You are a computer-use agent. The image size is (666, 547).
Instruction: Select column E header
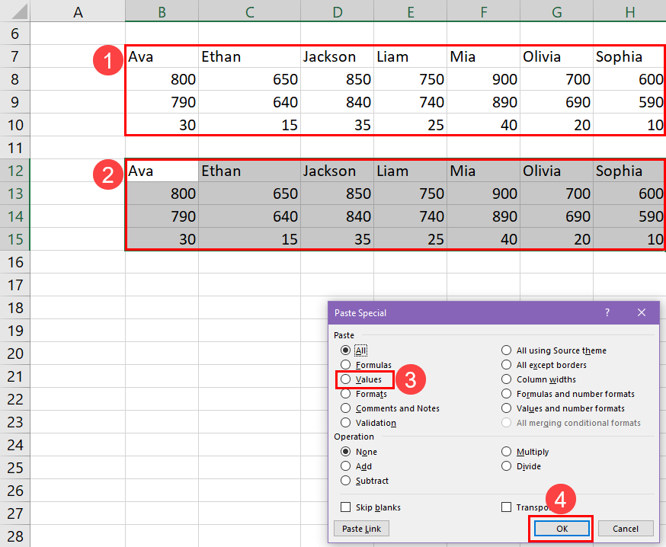410,12
